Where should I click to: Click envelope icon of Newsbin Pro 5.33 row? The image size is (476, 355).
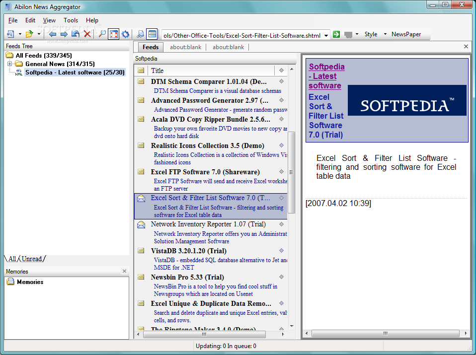[141, 277]
